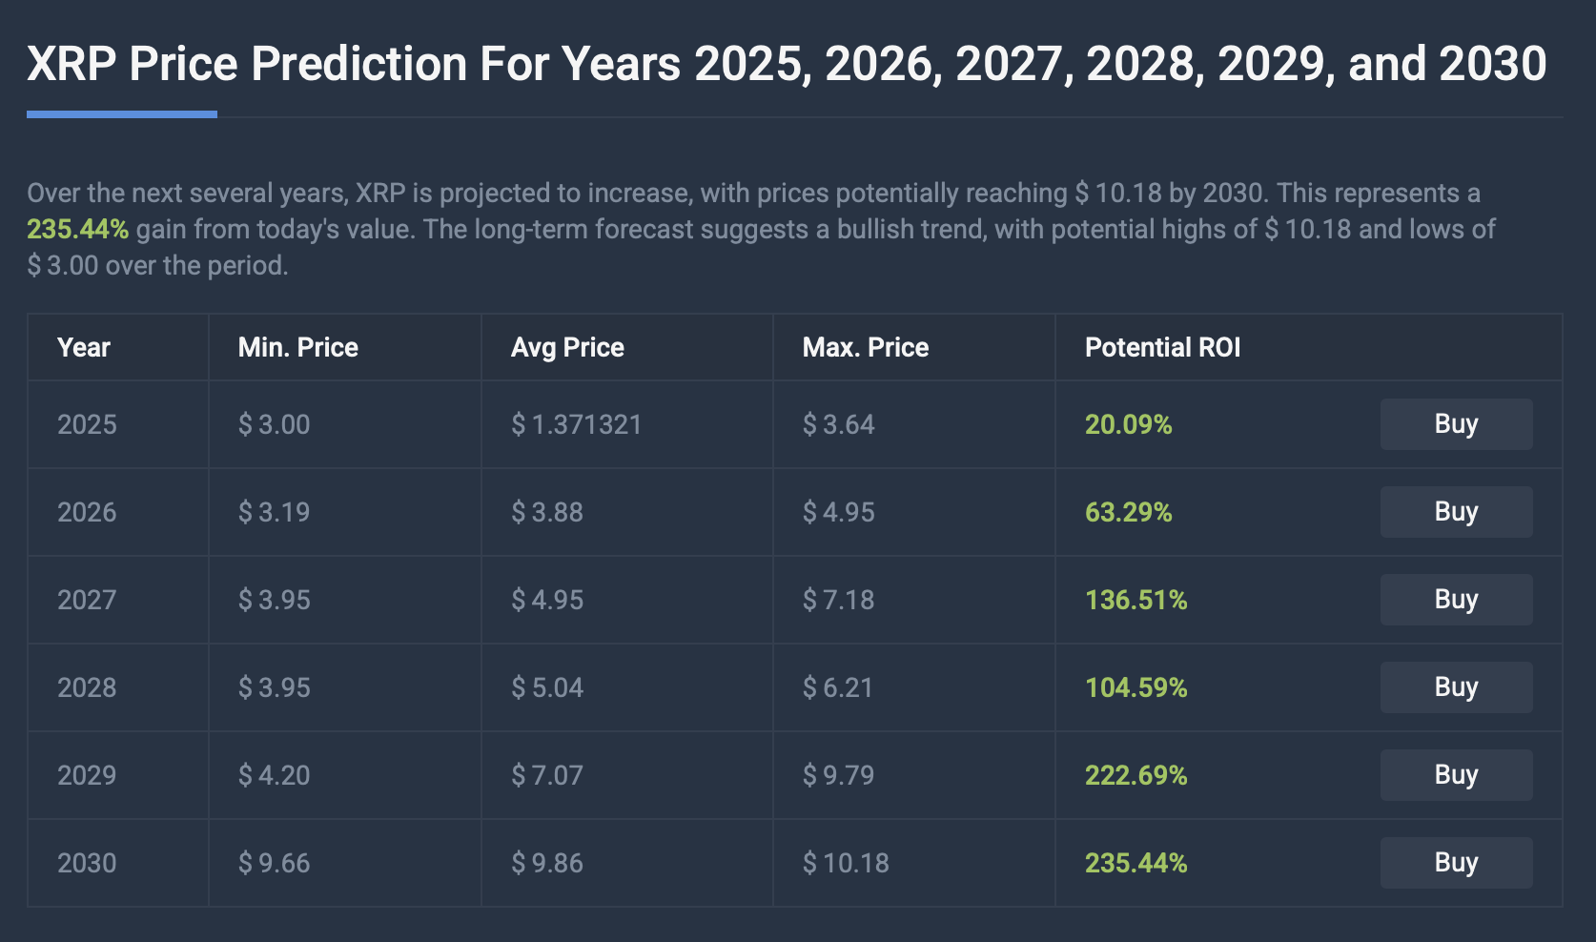
Task: Click the Buy button for 2027
Action: [x=1456, y=600]
